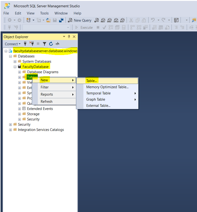Select Memory Optimized Table... option
The width and height of the screenshot is (197, 212).
(107, 87)
